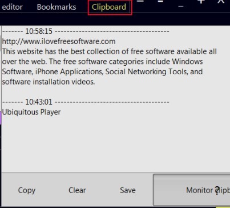This screenshot has width=230, height=208.
Task: Click the 'software installation videos.' line
Action: [49, 82]
